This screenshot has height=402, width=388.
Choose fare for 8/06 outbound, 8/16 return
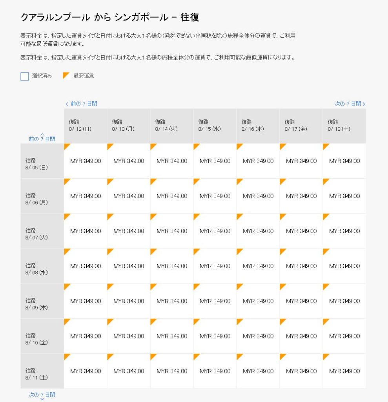click(x=258, y=196)
